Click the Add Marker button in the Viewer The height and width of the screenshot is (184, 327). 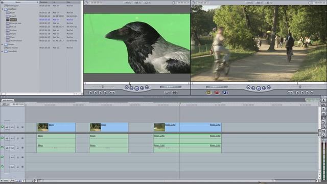pyautogui.click(x=105, y=93)
